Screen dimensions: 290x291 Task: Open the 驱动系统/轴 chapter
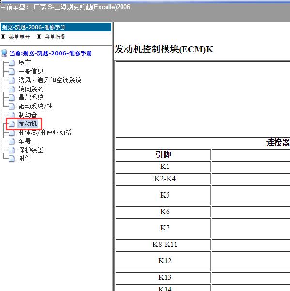tap(35, 106)
